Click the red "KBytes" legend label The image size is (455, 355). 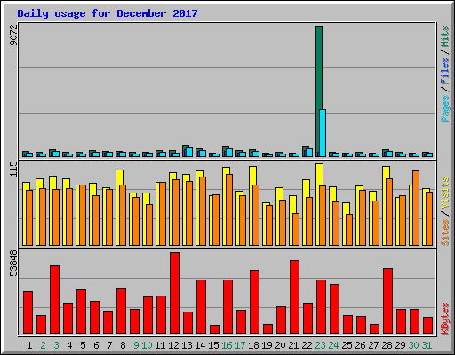pyautogui.click(x=445, y=319)
